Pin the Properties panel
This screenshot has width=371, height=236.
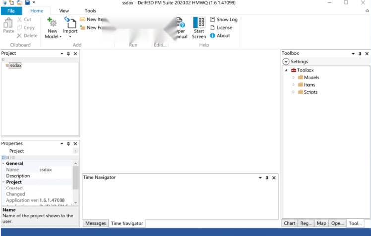coord(68,144)
